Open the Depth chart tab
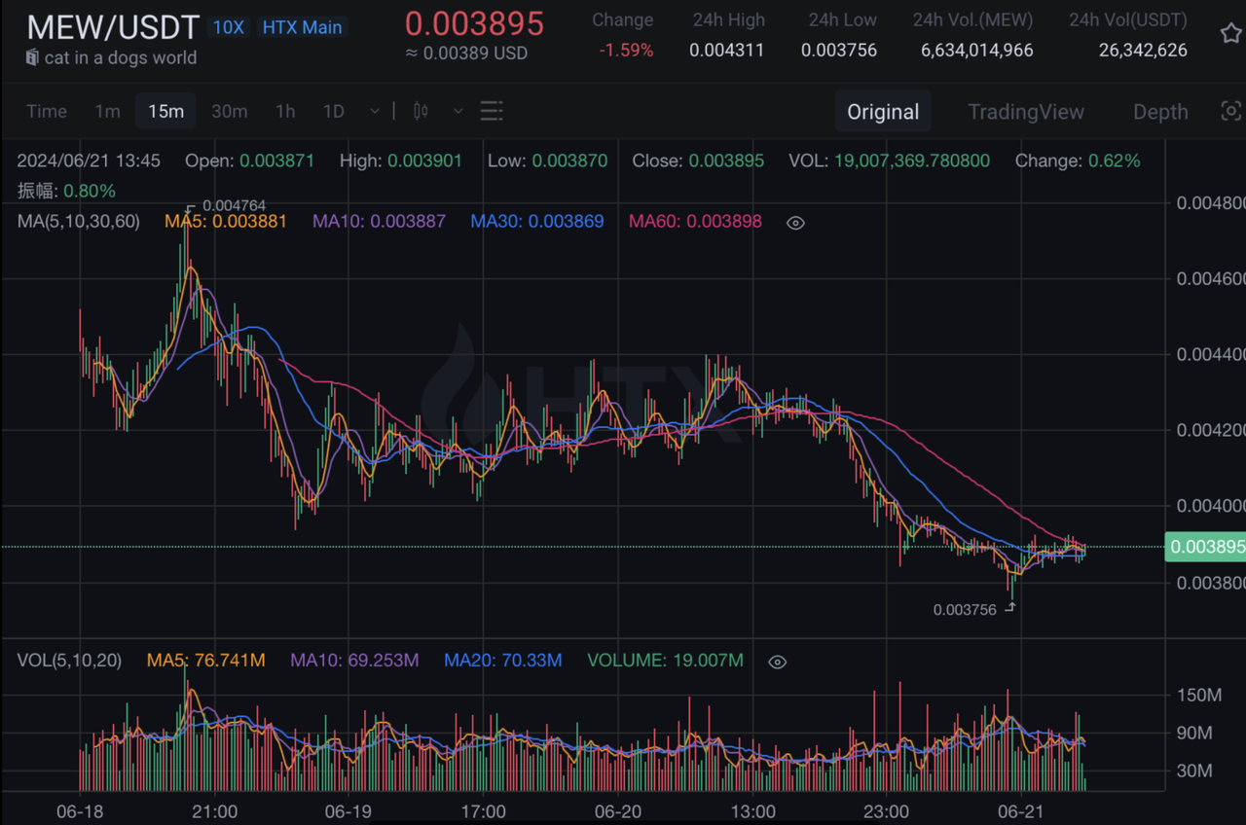Viewport: 1246px width, 825px height. pos(1160,112)
